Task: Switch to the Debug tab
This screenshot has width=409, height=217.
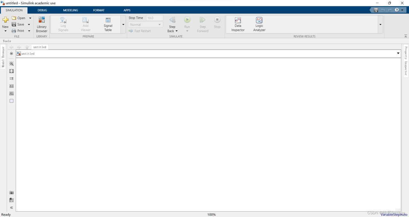Action: tap(42, 10)
